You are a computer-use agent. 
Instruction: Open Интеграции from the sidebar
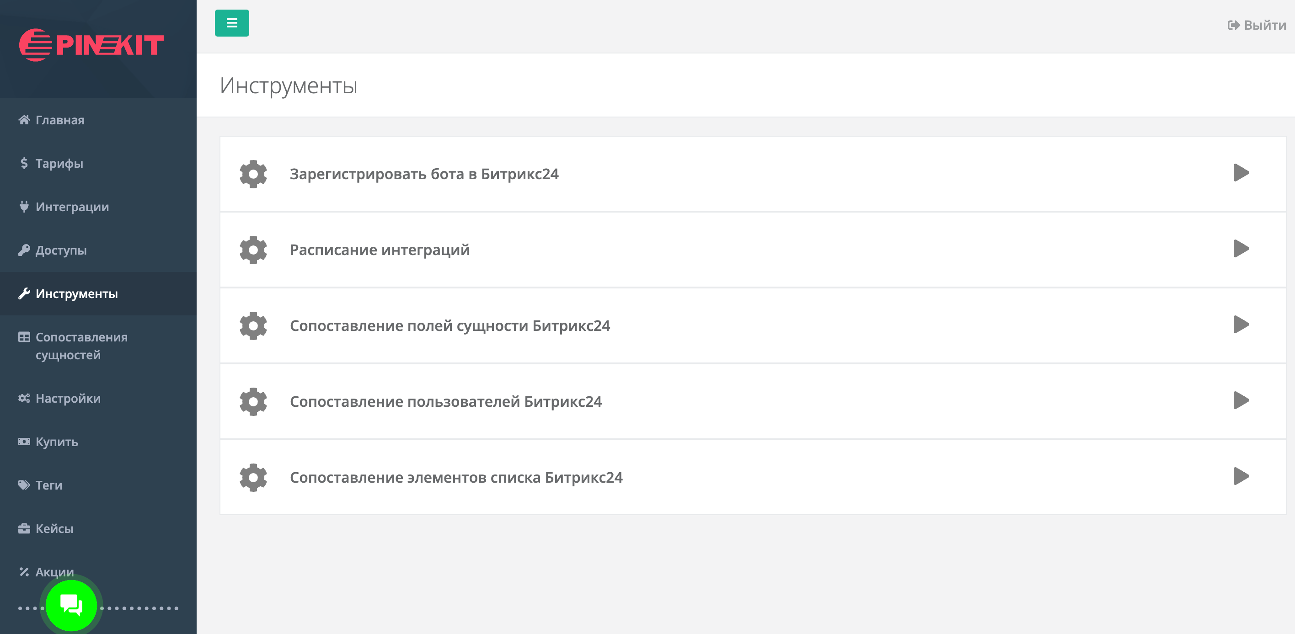tap(72, 207)
